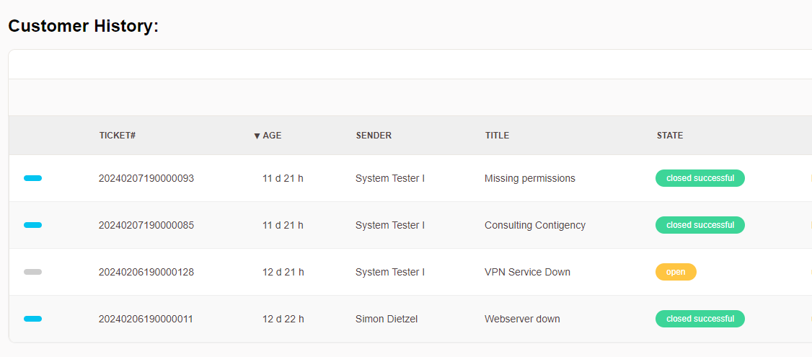Click the sort arrow beside AGE header

[257, 136]
